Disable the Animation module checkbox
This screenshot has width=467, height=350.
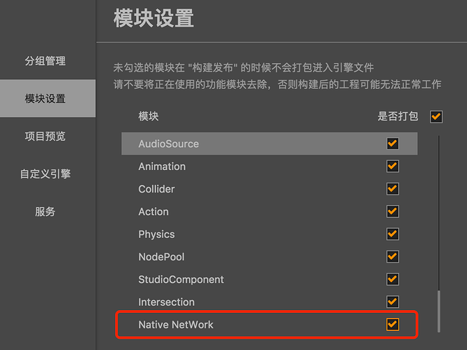393,166
